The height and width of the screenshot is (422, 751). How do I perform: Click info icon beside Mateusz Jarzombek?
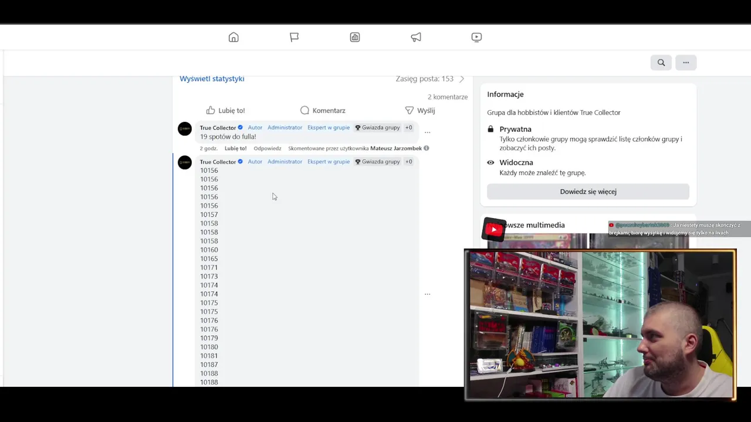tap(427, 148)
